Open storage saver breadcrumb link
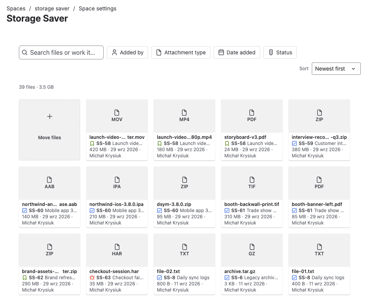Image resolution: width=370 pixels, height=307 pixels. [x=52, y=8]
